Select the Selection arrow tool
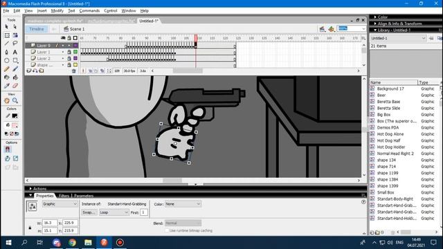The height and width of the screenshot is (249, 443). pyautogui.click(x=7, y=26)
